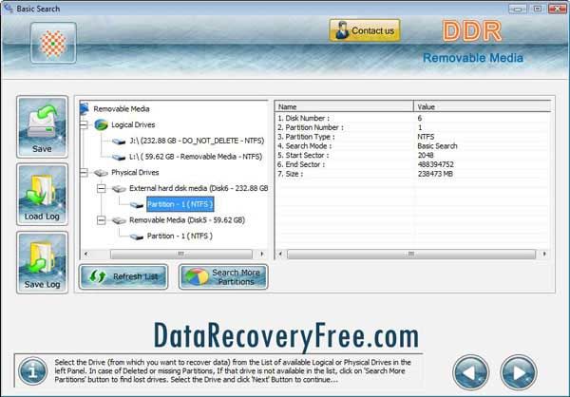Click the J:\ drive icon
This screenshot has height=397, width=570.
pos(119,142)
